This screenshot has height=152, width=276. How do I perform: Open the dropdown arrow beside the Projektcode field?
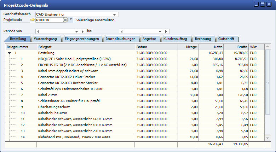[70, 19]
